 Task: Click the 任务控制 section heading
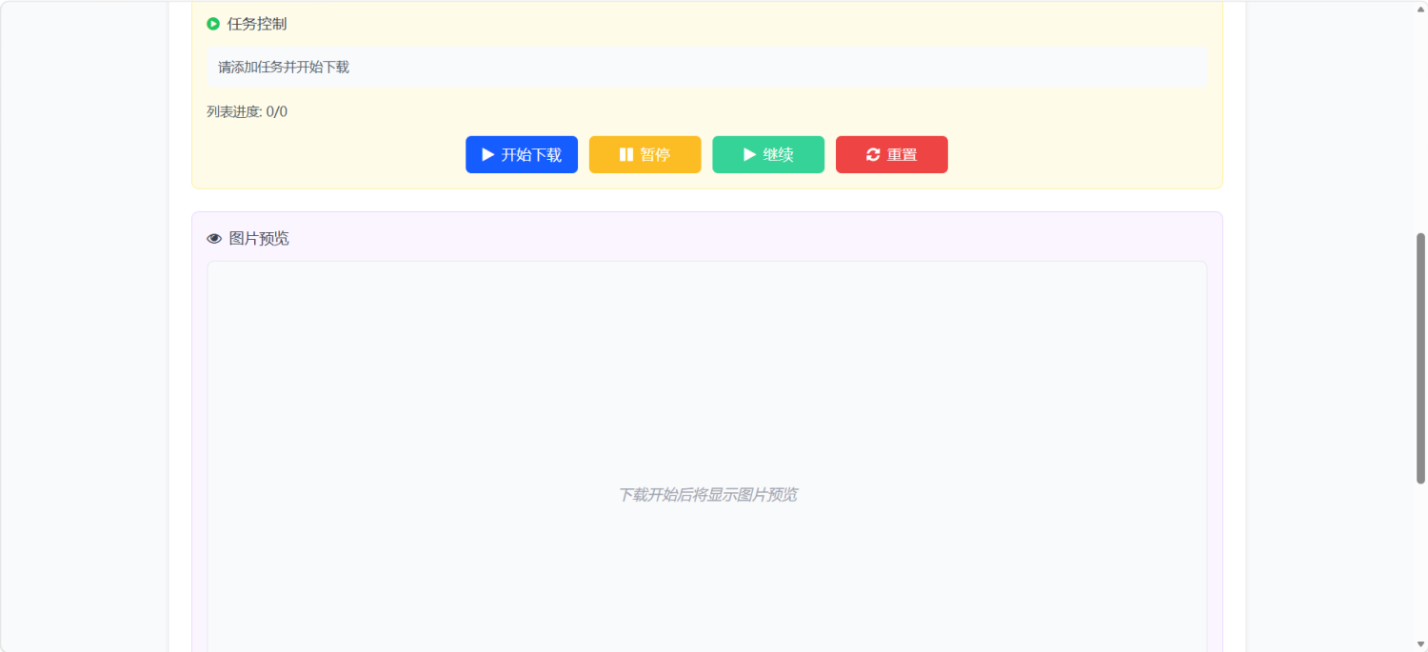(x=257, y=24)
